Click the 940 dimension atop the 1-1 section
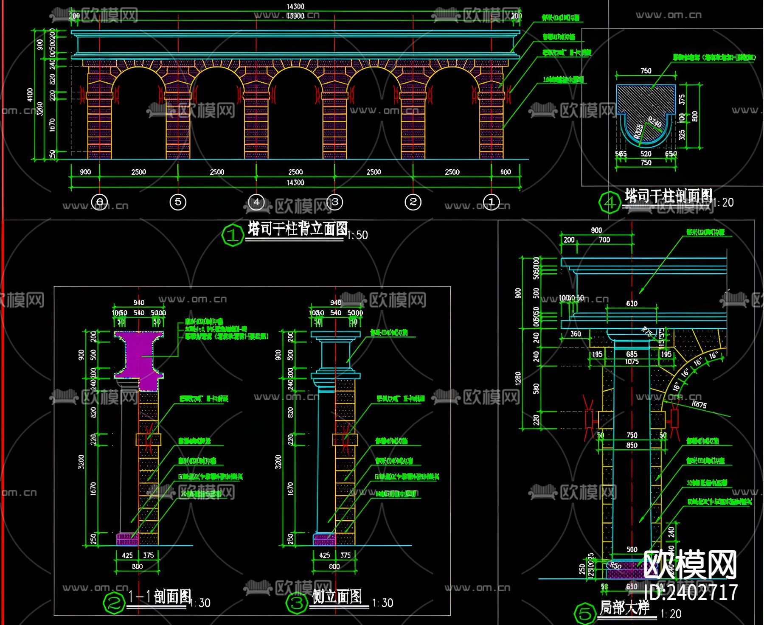The width and height of the screenshot is (764, 625). click(139, 303)
